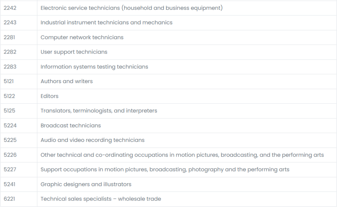Select Translators, terminologists, and interpreters

point(99,111)
